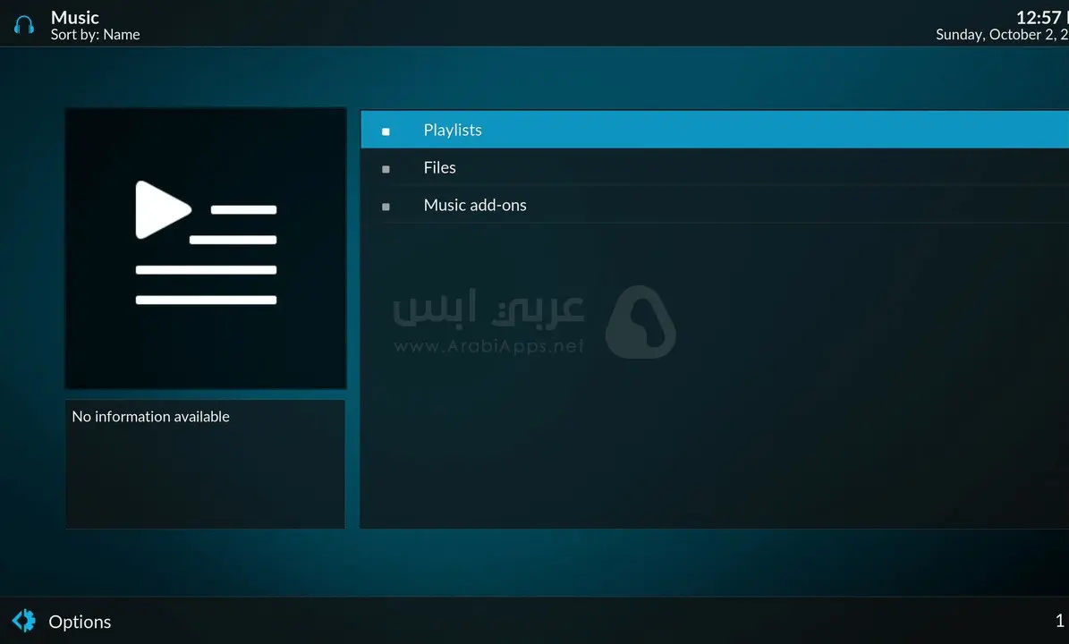This screenshot has height=644, width=1069.
Task: Click the clock showing 12:57
Action: point(1039,17)
